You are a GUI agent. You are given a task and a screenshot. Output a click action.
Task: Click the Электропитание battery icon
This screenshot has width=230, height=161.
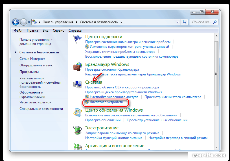(x=78, y=130)
